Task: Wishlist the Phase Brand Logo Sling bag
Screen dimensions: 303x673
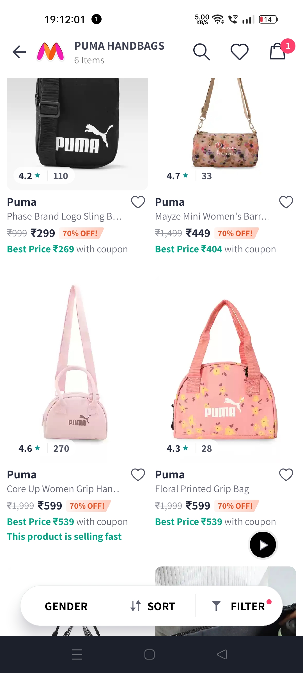Action: 138,202
